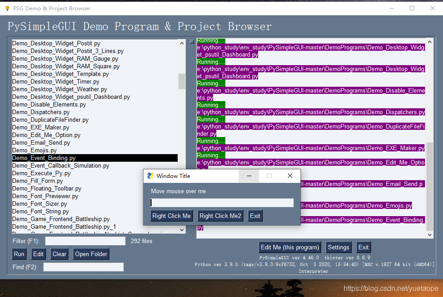Click the Python icon in Window Title dialog
The image size is (443, 297).
(x=151, y=176)
